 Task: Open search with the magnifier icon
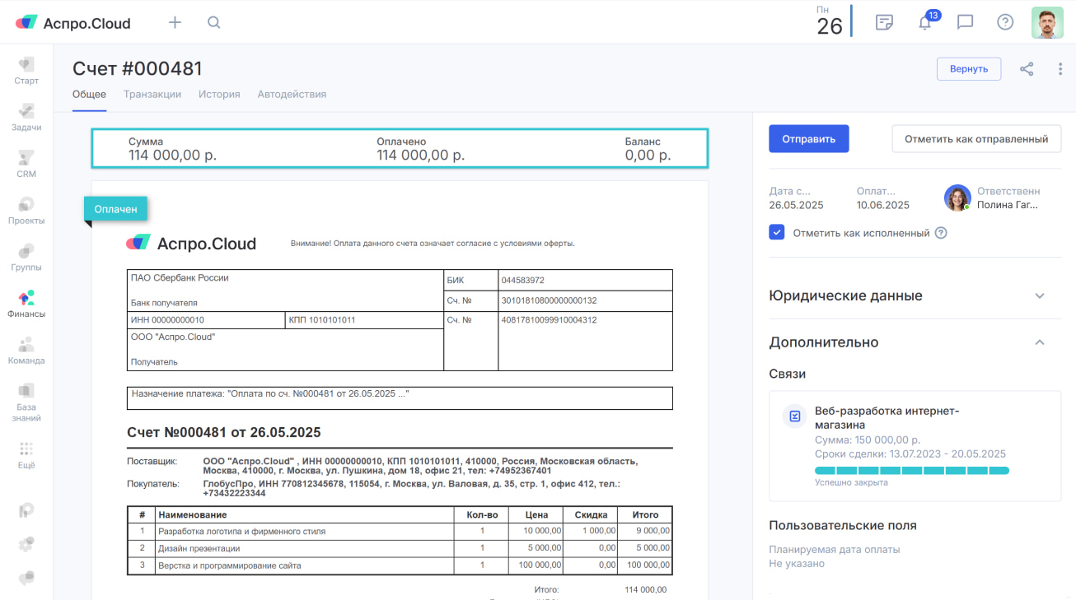(213, 23)
